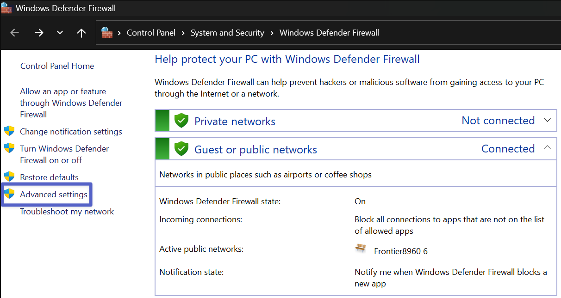Collapse the Guest or public networks section

[x=547, y=148]
